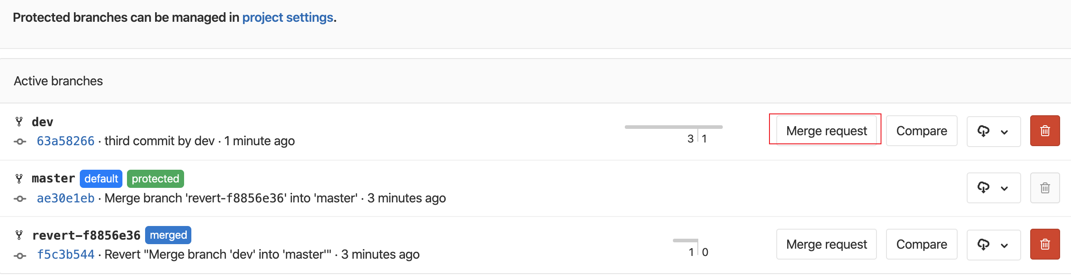Expand the download dropdown for revert-f8856e36

click(993, 245)
